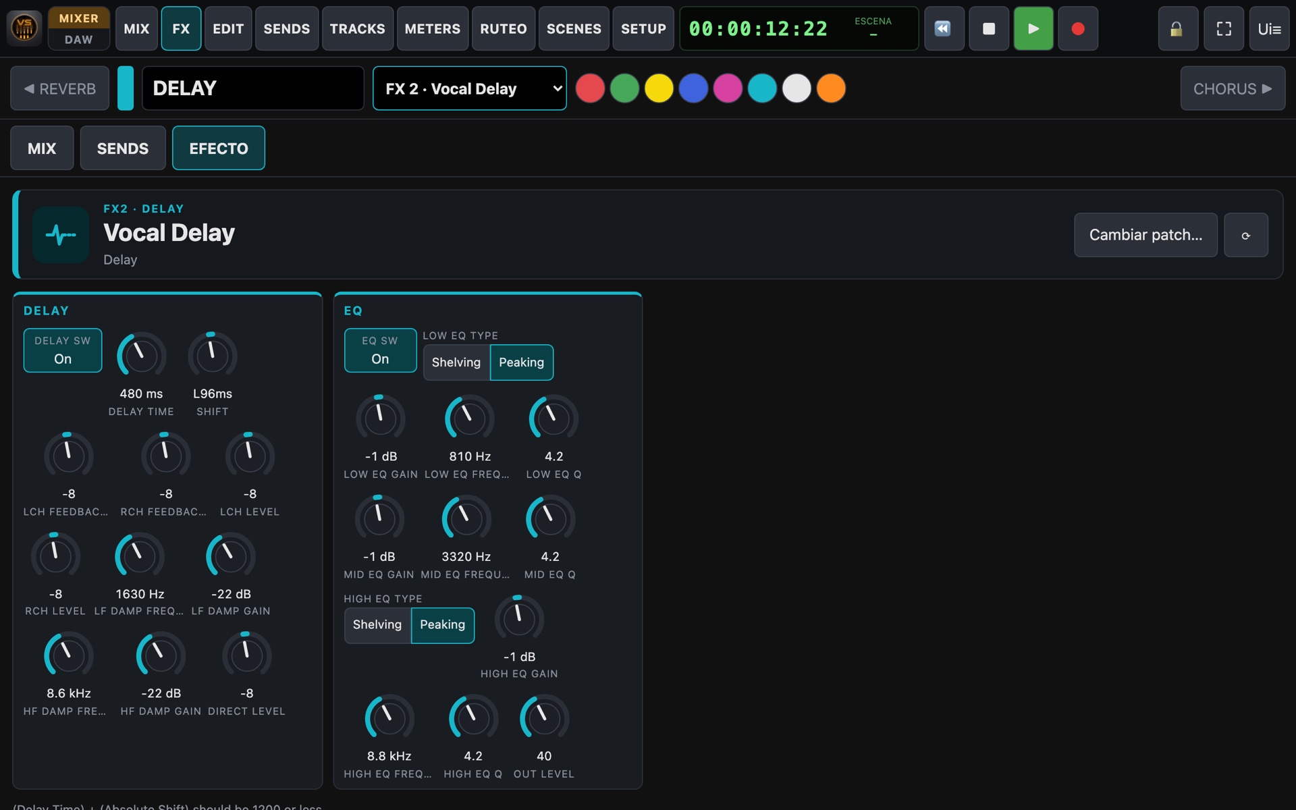Set HIGH EQ TYPE to Peaking
This screenshot has height=810, width=1296.
[442, 625]
